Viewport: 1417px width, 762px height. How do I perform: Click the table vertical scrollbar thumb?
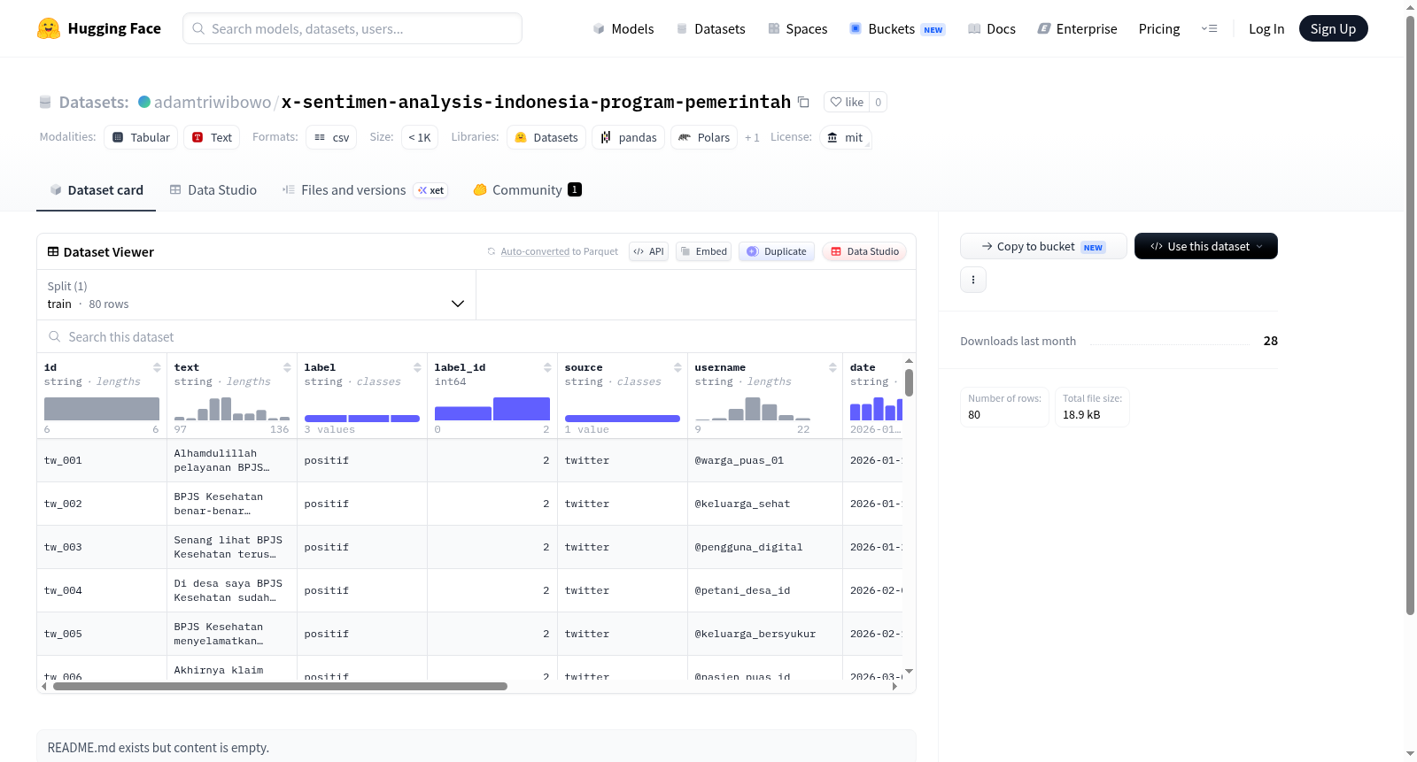pos(909,382)
